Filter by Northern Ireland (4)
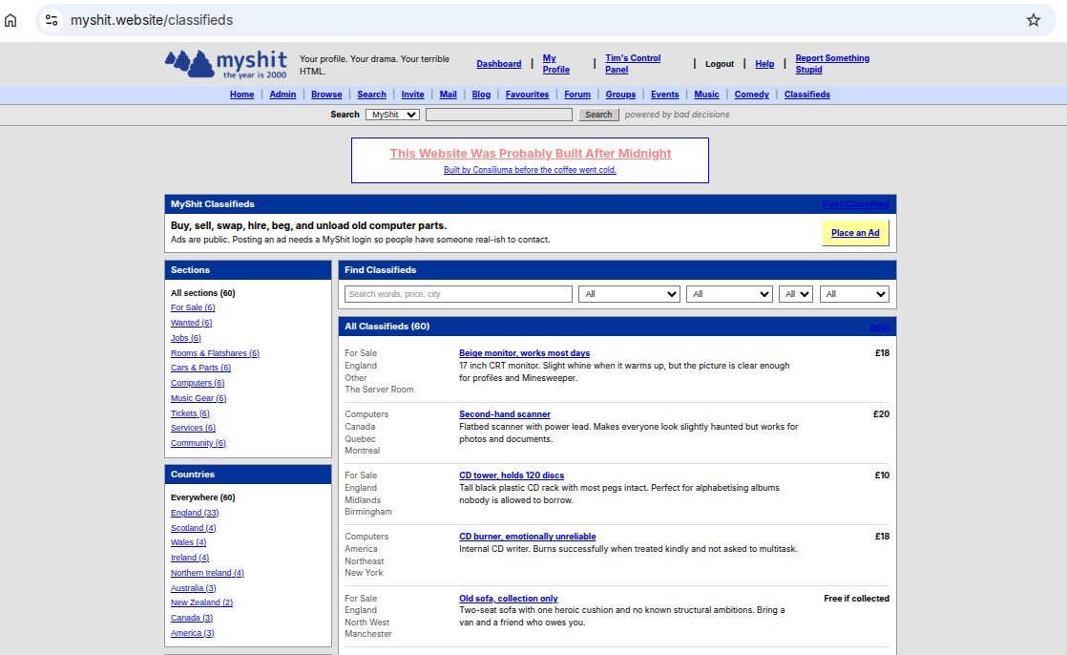This screenshot has width=1067, height=655. (x=207, y=573)
